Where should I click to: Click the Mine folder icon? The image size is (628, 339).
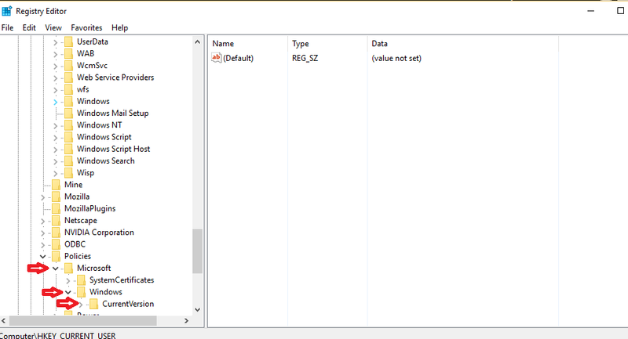click(x=57, y=185)
